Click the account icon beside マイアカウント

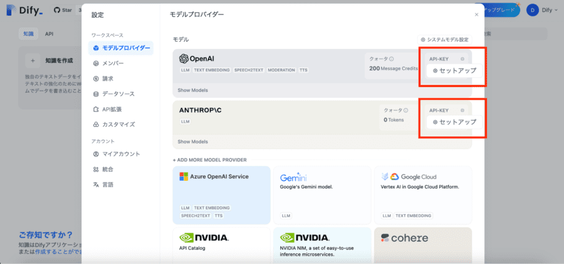96,154
